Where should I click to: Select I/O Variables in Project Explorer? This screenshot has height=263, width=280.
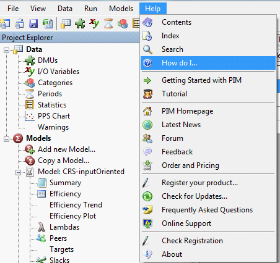pyautogui.click(x=58, y=72)
